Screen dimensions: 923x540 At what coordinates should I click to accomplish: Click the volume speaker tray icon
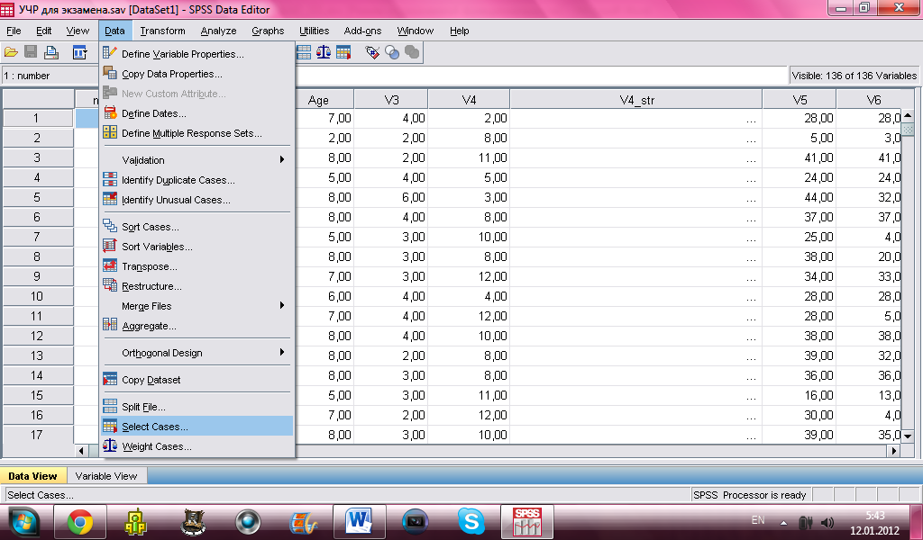pyautogui.click(x=827, y=522)
